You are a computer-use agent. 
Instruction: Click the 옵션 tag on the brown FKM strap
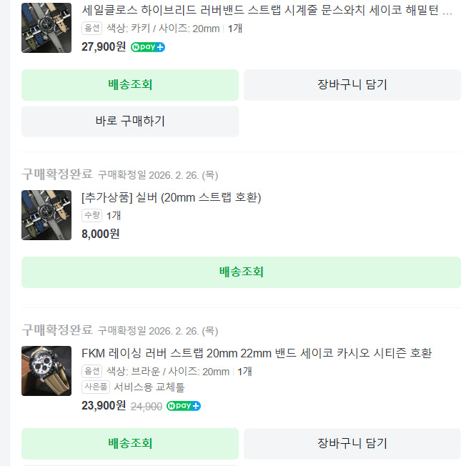92,372
